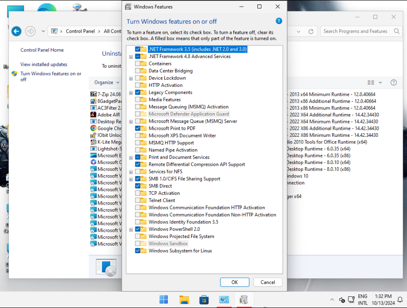Select Microsoft XPS Document Writer row

coord(182,136)
